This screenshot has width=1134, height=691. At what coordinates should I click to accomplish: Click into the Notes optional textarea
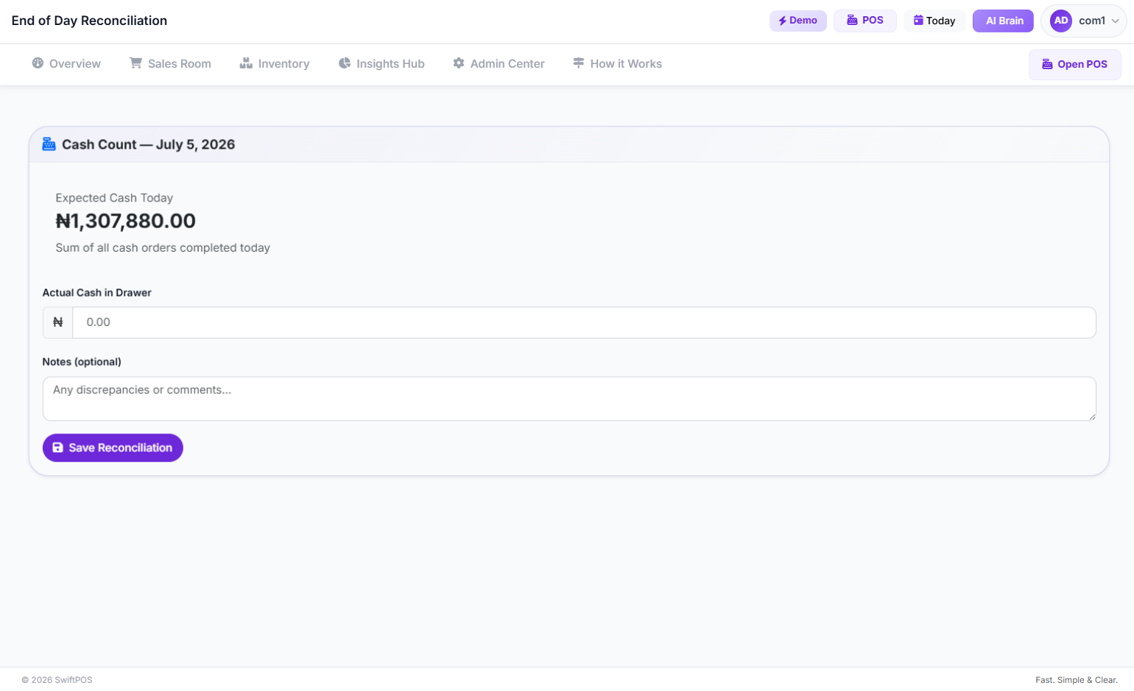click(x=569, y=399)
